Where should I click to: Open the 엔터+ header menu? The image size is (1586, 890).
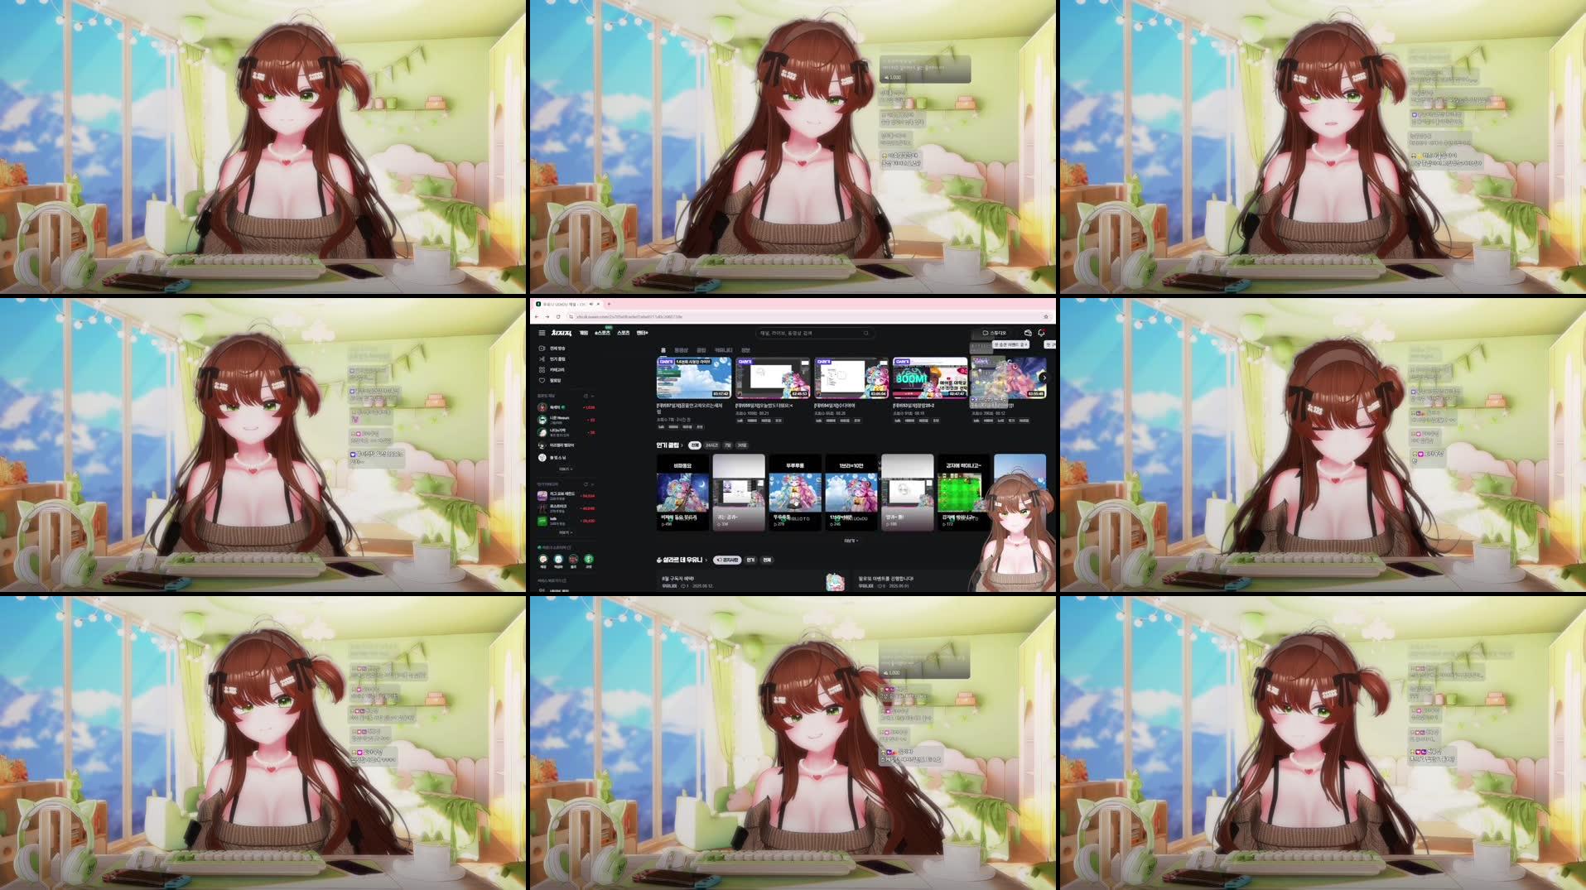(643, 333)
